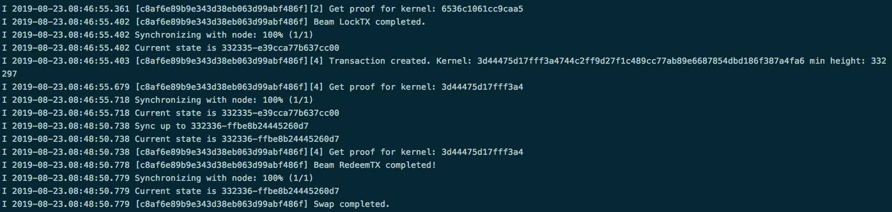The height and width of the screenshot is (212, 892).
Task: Click the kernel ID 6536c1061cc9caa5
Action: [482, 9]
